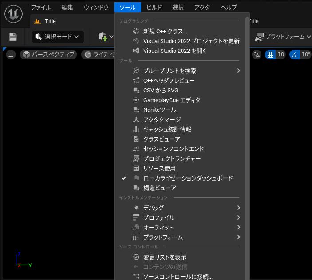Screen dimensions: 312x280
Task: Click the ソースコントロールに接続 icon
Action: pyautogui.click(x=136, y=276)
